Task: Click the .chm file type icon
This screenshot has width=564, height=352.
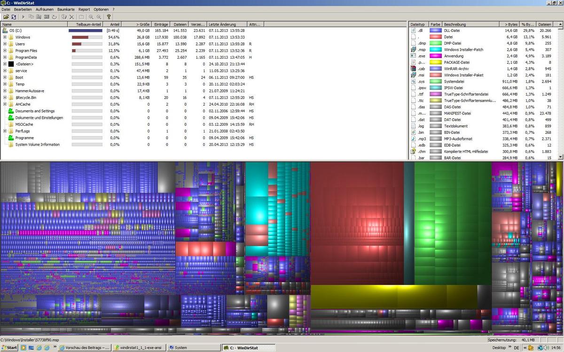Action: 414,152
